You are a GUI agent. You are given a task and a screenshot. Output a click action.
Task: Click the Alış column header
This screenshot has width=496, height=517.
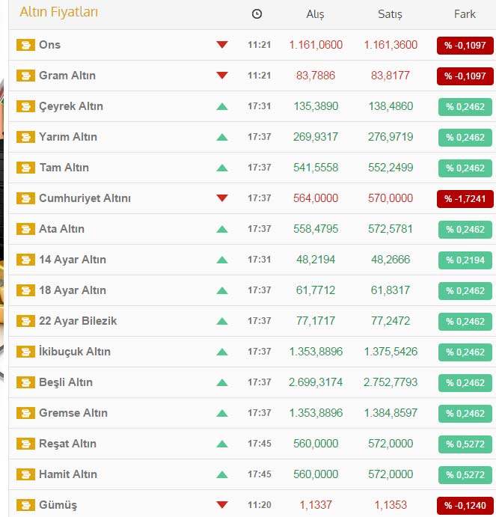click(x=315, y=14)
